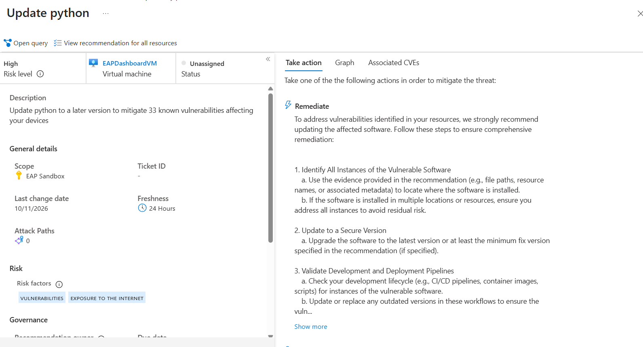This screenshot has width=643, height=347.
Task: Click the Description heading
Action: coord(28,98)
